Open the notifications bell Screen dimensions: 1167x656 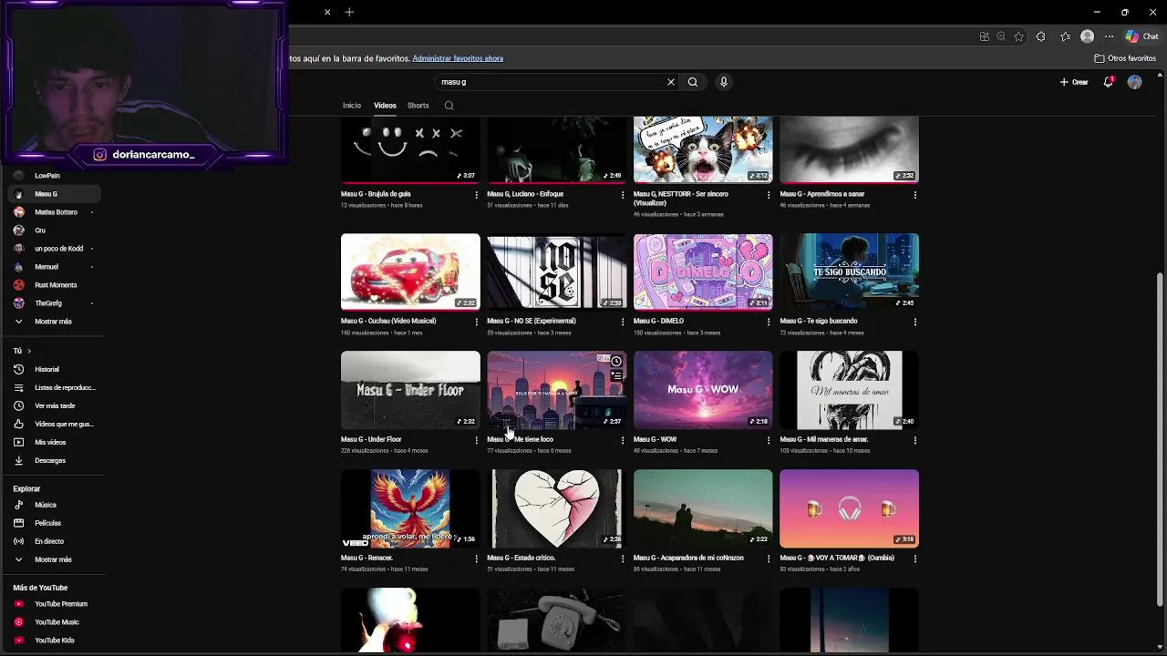tap(1109, 82)
